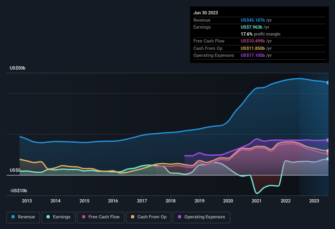335x229 pixels.
Task: Click the -US$10b y-axis label
Action: (x=18, y=191)
